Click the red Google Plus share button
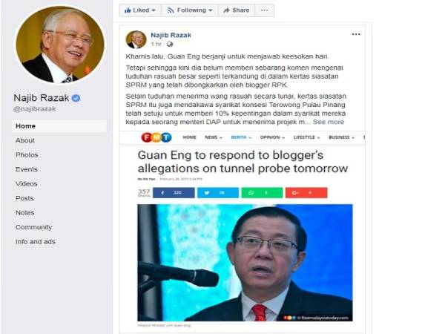Screen dimensions: 445x334 306,192
